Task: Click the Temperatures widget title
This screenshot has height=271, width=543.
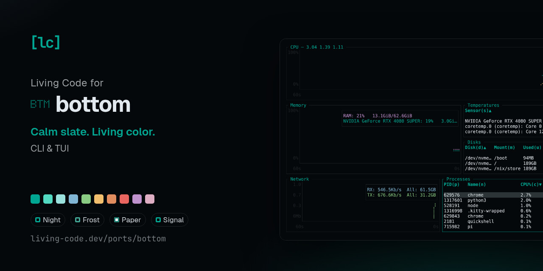Action: click(x=484, y=105)
